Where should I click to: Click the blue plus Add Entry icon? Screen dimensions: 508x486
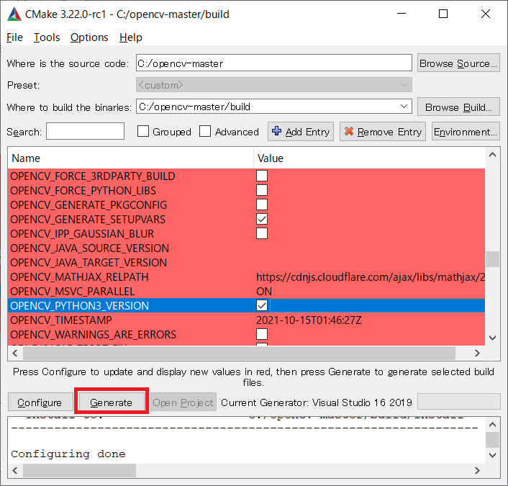point(277,131)
